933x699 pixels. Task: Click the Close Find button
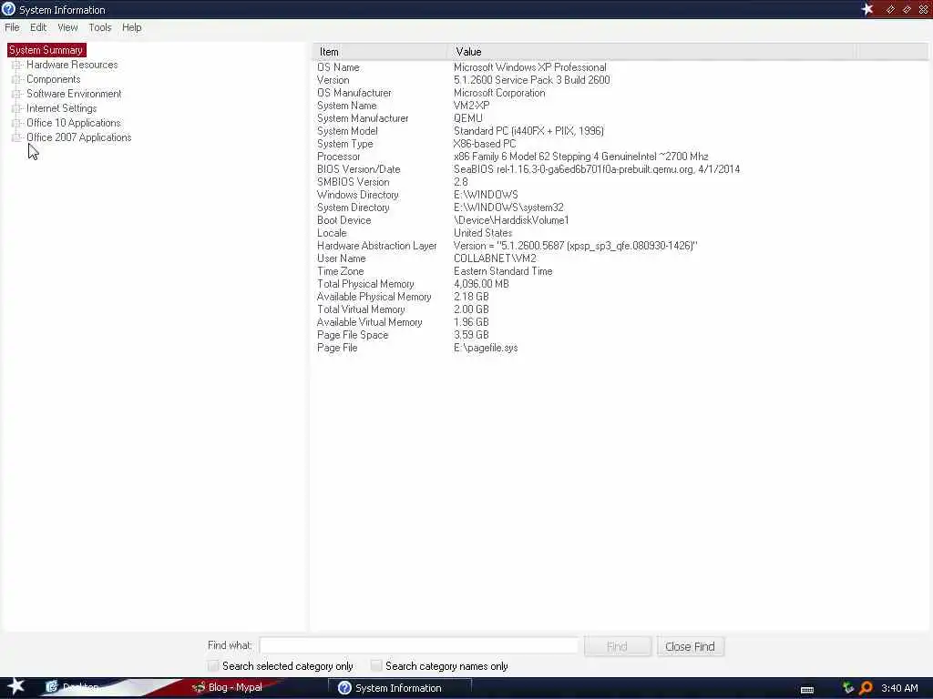pyautogui.click(x=690, y=646)
